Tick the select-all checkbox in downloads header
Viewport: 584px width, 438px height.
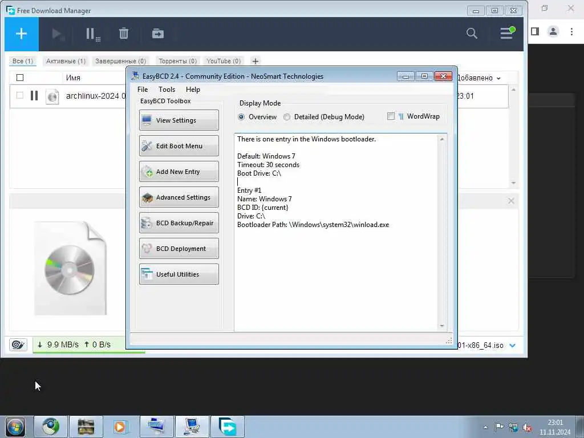click(x=20, y=78)
